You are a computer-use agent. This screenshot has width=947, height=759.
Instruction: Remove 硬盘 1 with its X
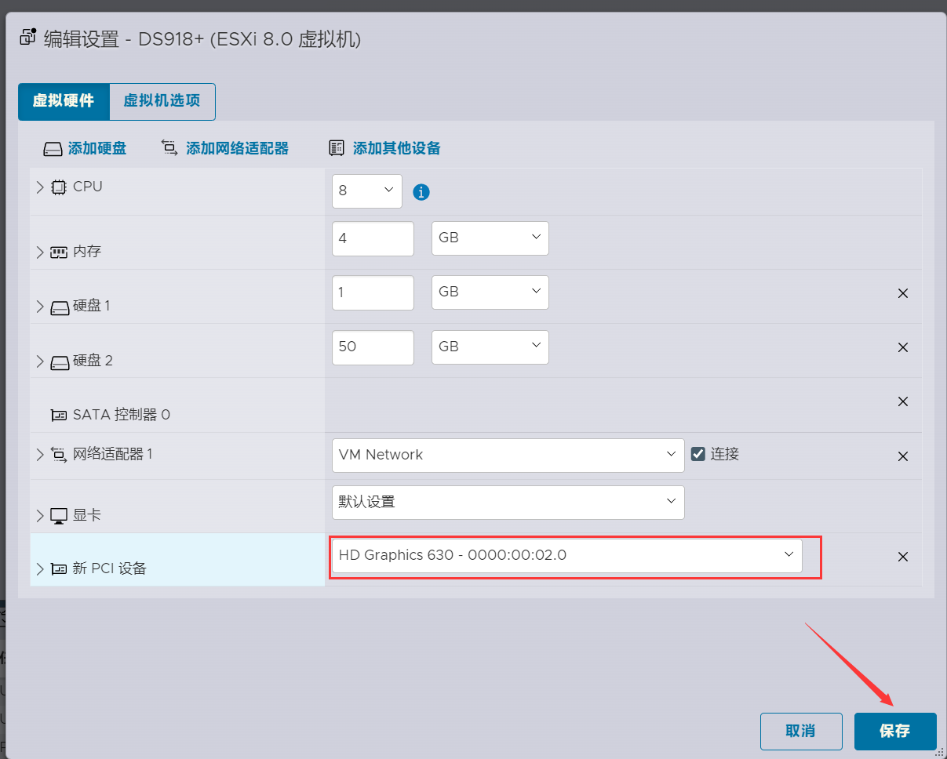click(x=903, y=293)
